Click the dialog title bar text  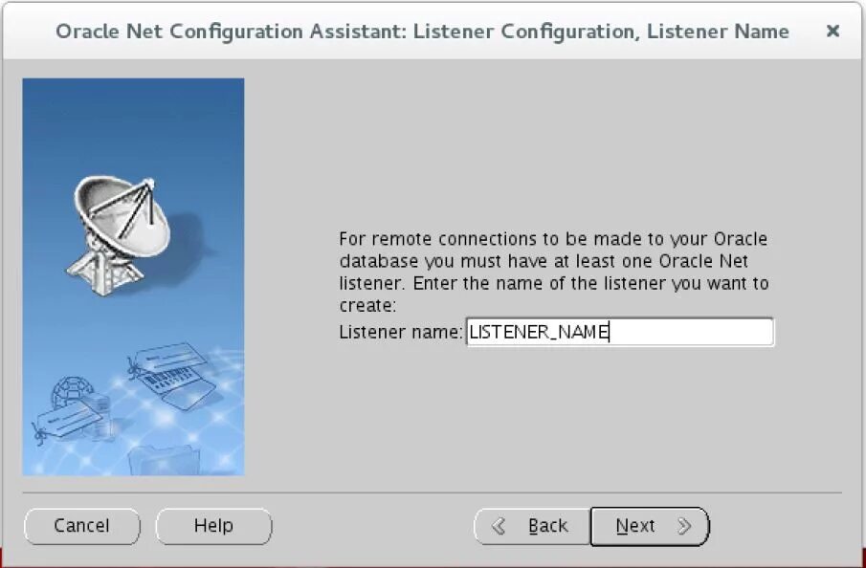(x=422, y=32)
